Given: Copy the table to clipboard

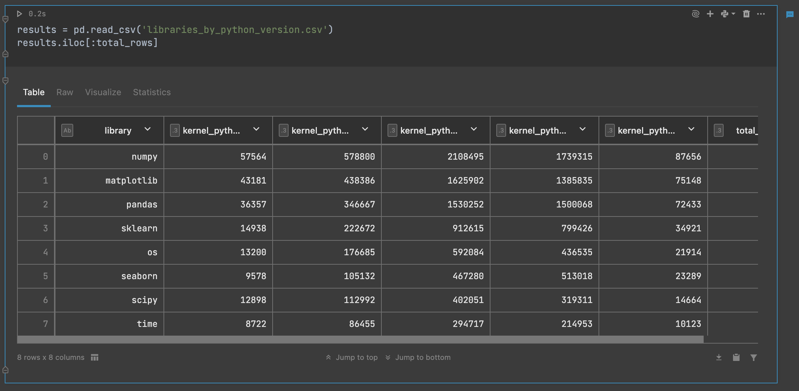Looking at the screenshot, I should (x=736, y=357).
